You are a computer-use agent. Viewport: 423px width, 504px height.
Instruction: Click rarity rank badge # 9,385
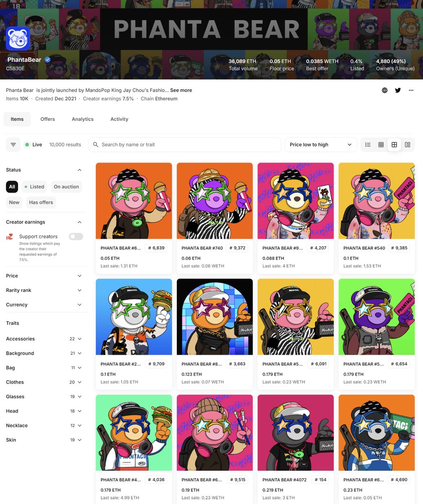point(399,248)
